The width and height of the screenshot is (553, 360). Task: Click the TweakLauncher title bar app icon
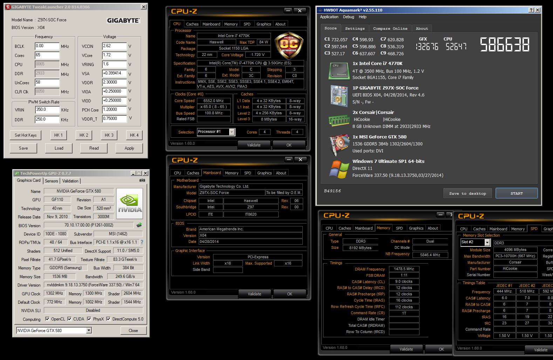[8, 7]
